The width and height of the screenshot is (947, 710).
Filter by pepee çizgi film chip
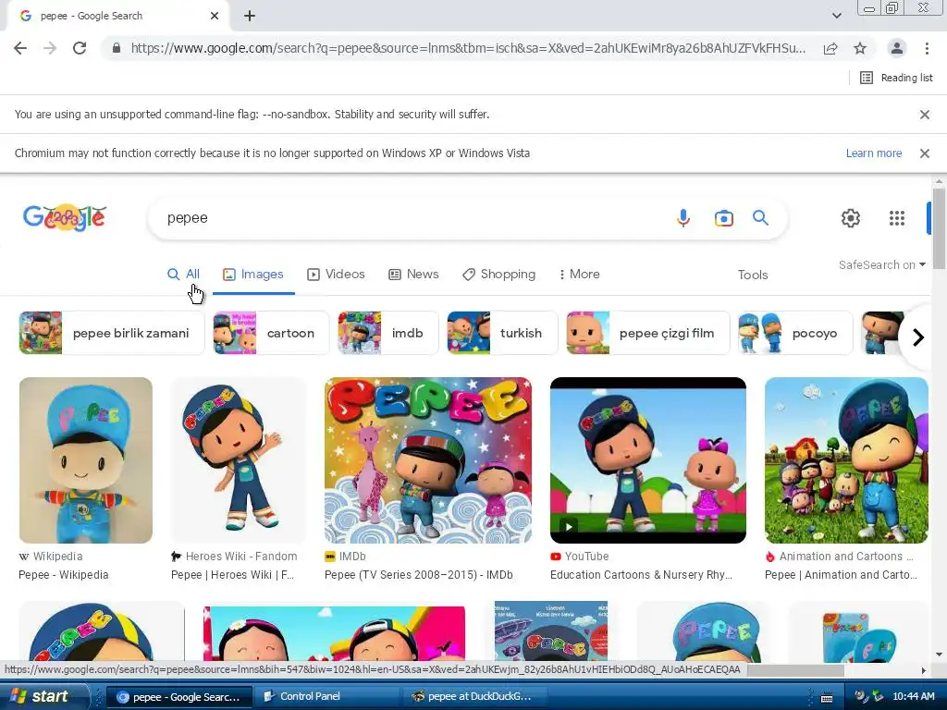[648, 333]
